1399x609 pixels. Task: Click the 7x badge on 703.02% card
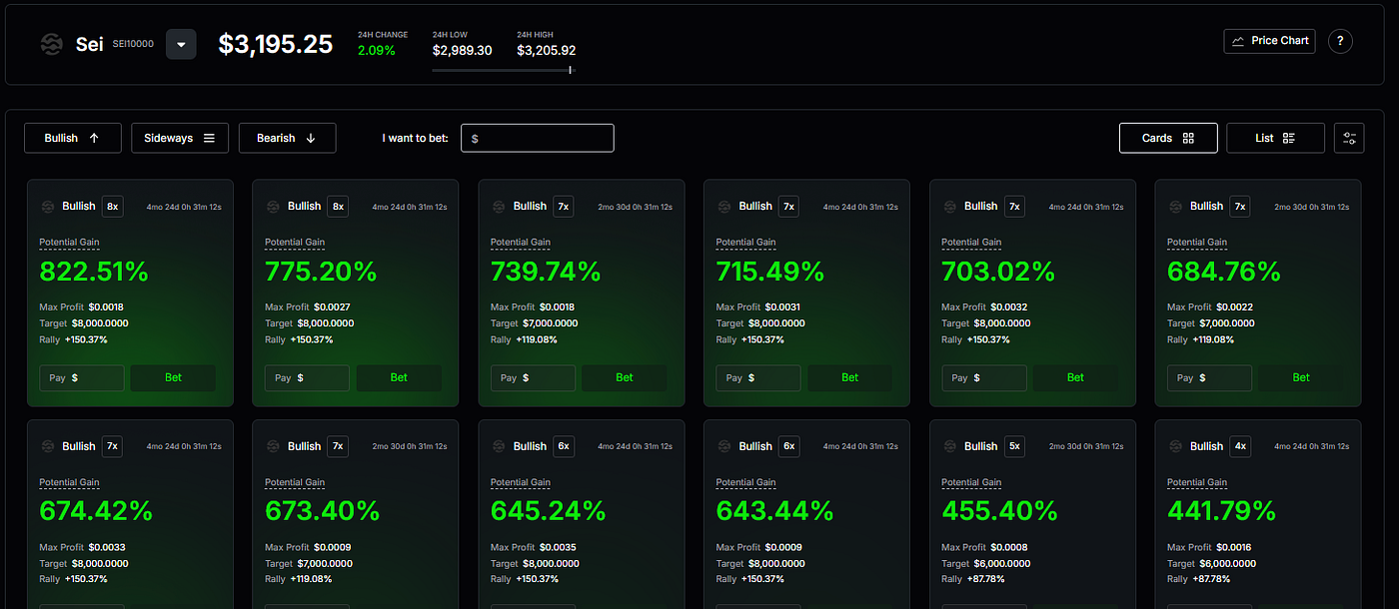point(1015,207)
